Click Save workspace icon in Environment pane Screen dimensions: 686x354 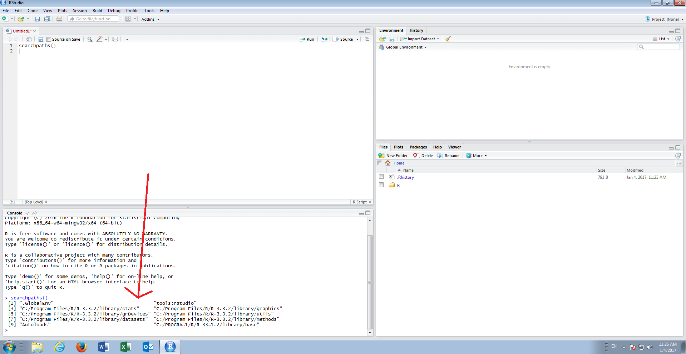click(392, 39)
